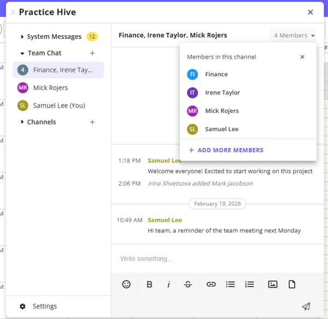
Task: Click ADD MORE MEMBERS link
Action: coord(226,150)
